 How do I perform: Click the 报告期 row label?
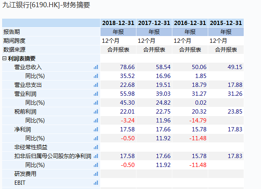pyautogui.click(x=11, y=32)
